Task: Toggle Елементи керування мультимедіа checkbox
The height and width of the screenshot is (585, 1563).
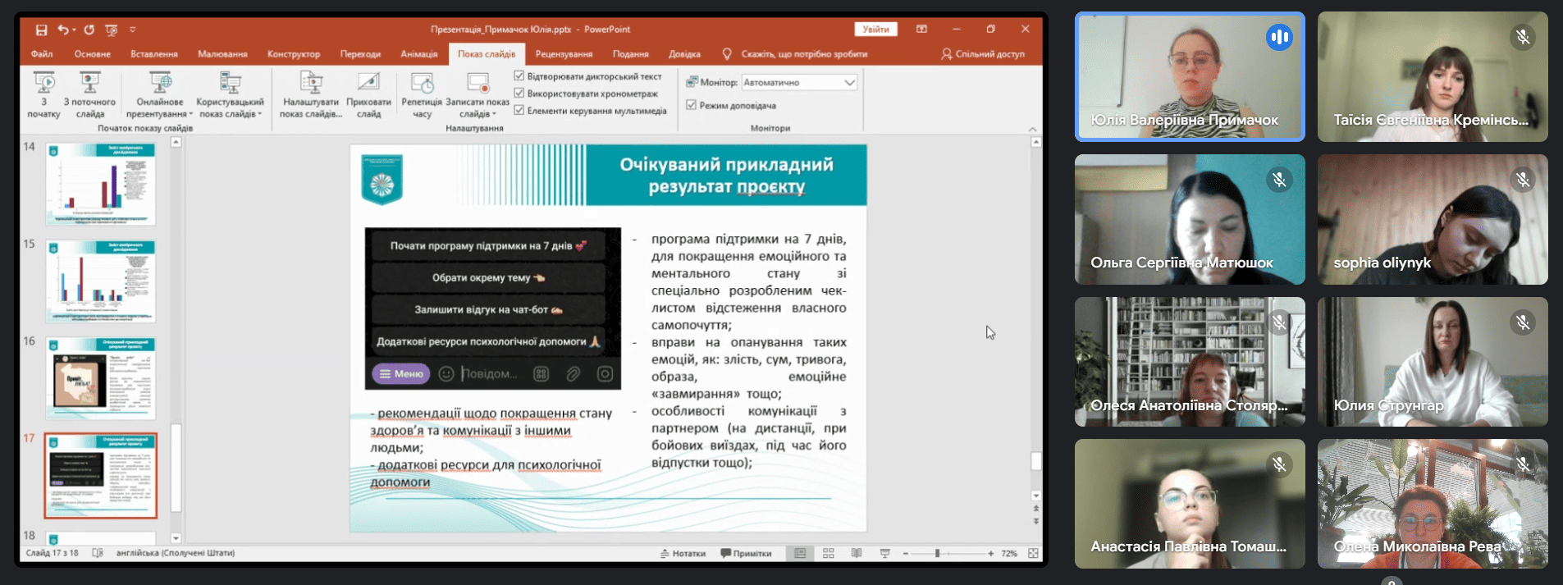Action: click(x=519, y=110)
